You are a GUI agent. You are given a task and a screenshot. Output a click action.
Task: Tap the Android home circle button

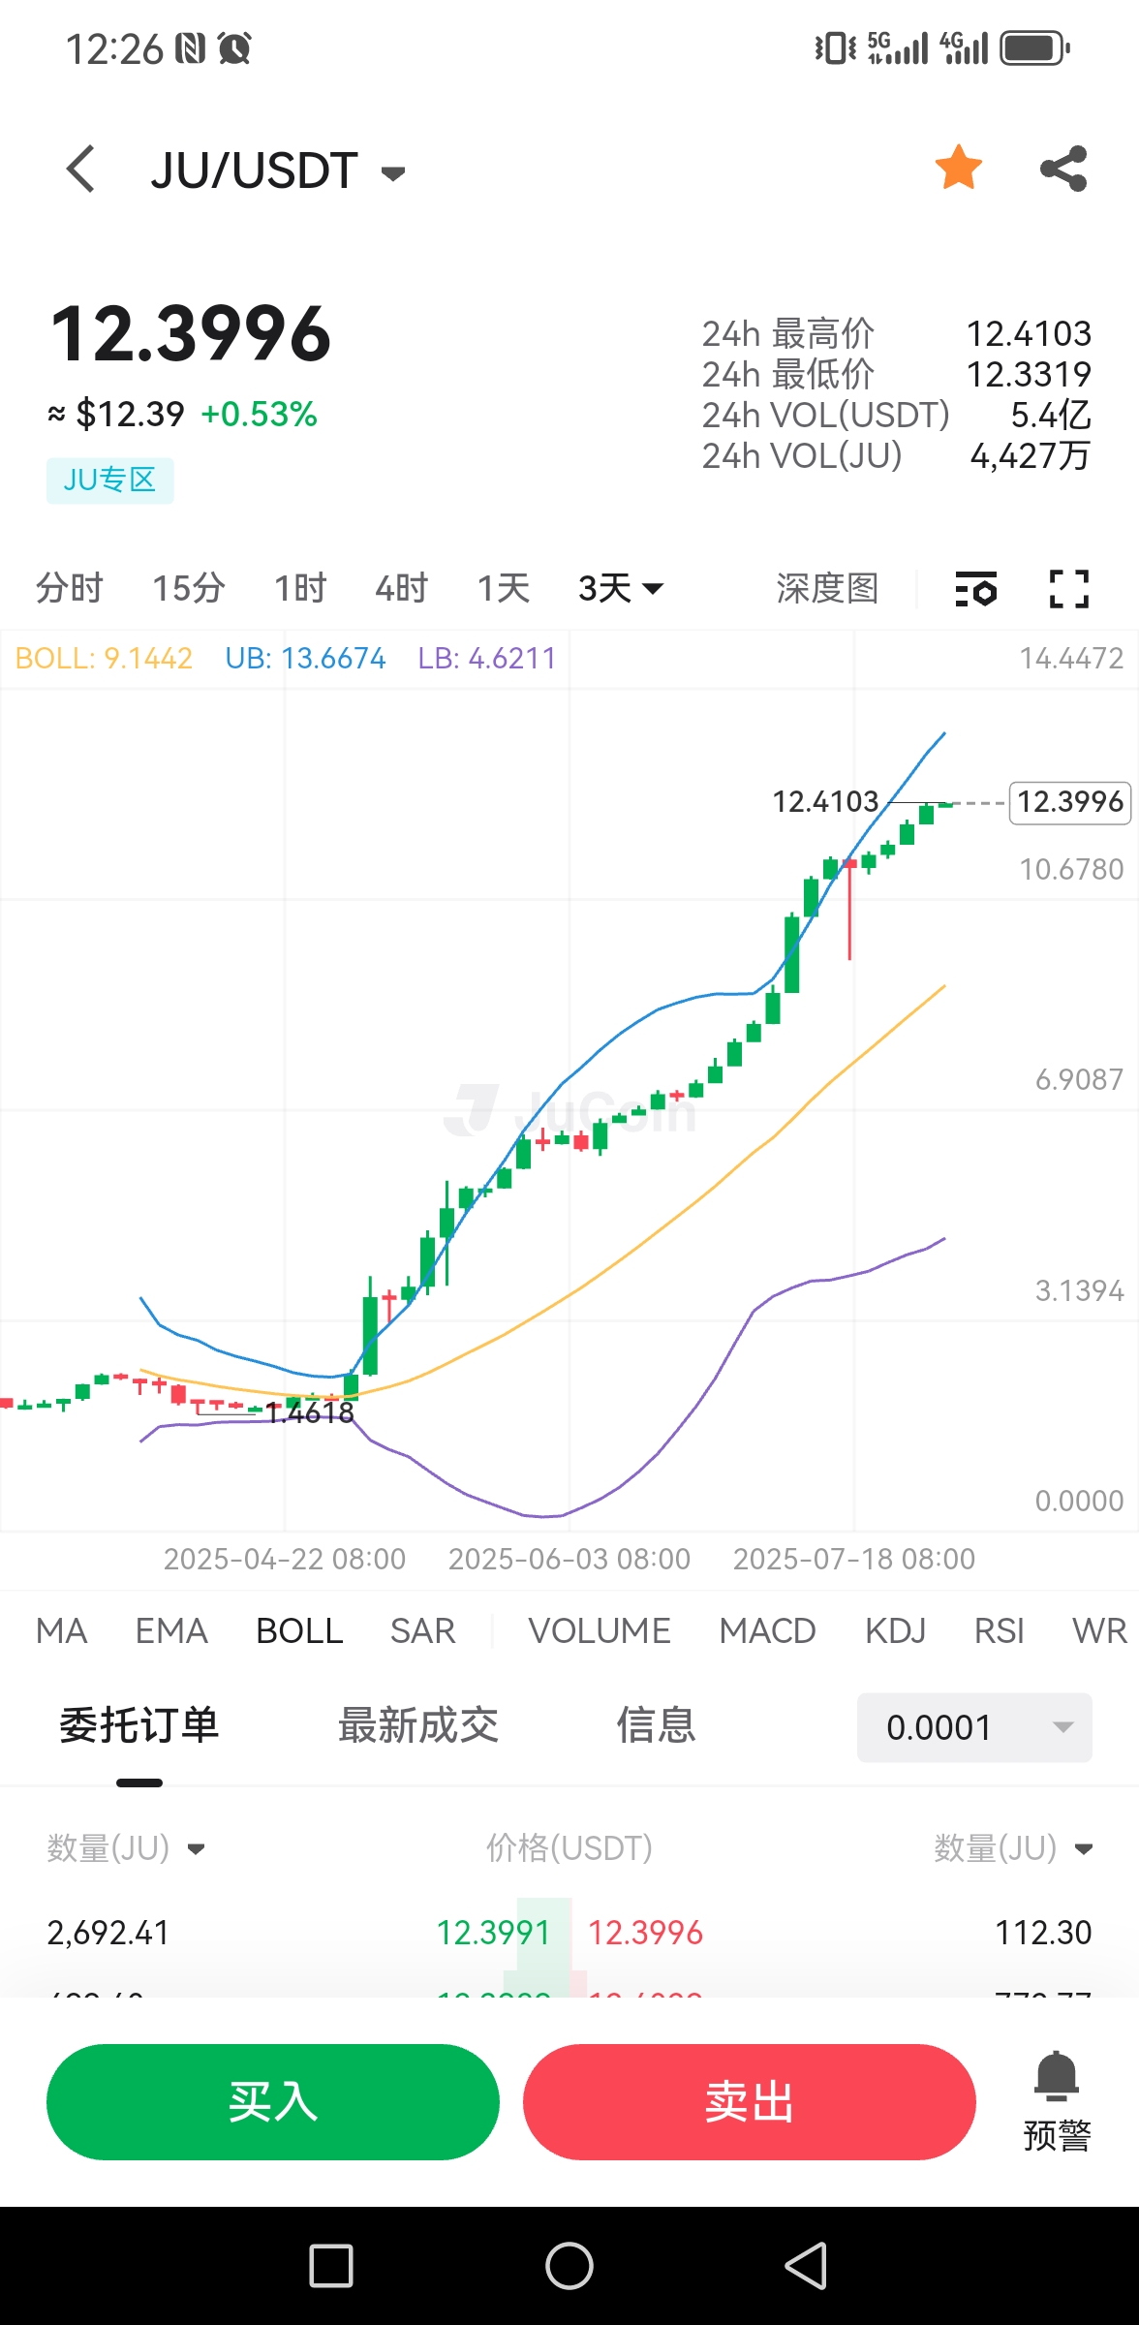(569, 2266)
